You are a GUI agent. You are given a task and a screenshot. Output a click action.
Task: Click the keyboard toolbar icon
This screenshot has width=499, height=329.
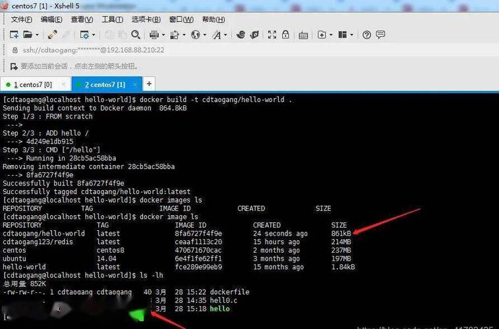(x=303, y=36)
